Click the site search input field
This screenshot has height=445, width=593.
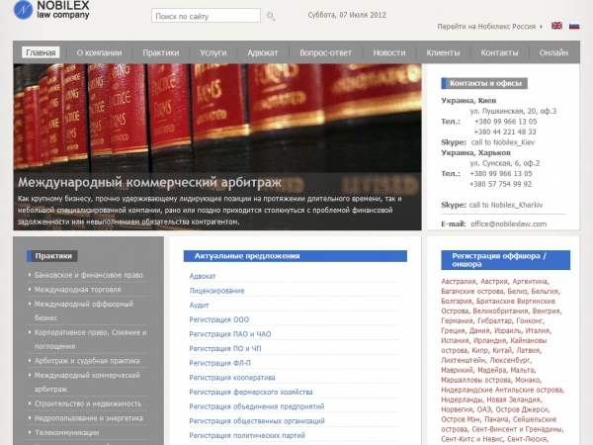click(x=206, y=16)
